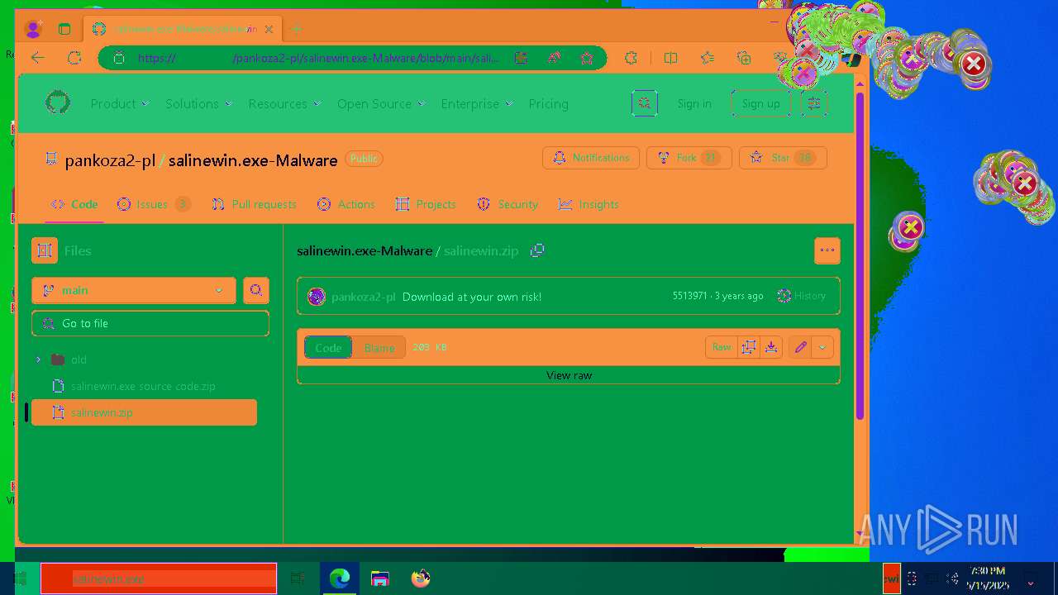Open Task View in the taskbar
Viewport: 1058px width, 595px height.
click(x=298, y=578)
